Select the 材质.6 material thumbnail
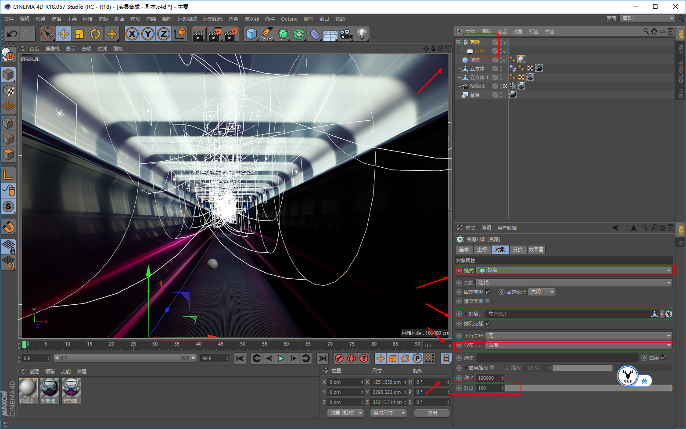 [x=28, y=388]
